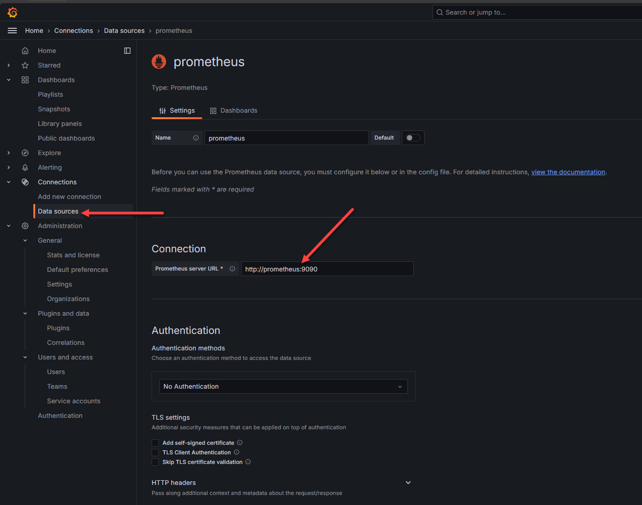Select the Settings tab
Screen dimensions: 642x505
(177, 110)
